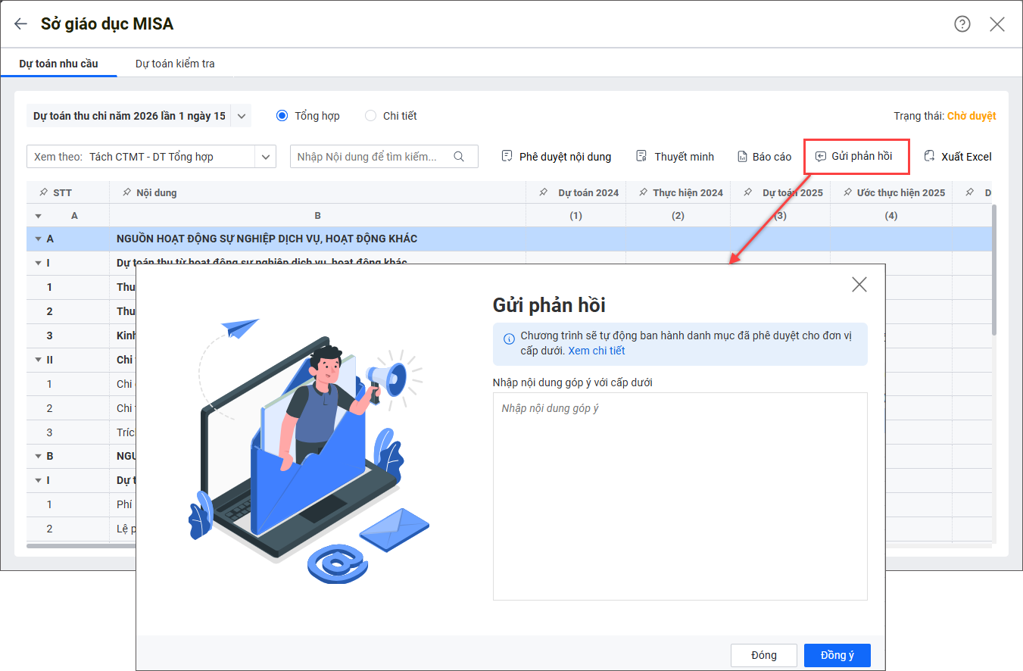This screenshot has width=1023, height=671.
Task: Select the Chi tiết radio button
Action: 370,116
